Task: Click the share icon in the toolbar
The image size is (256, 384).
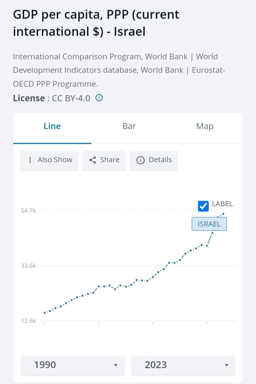Action: point(93,160)
